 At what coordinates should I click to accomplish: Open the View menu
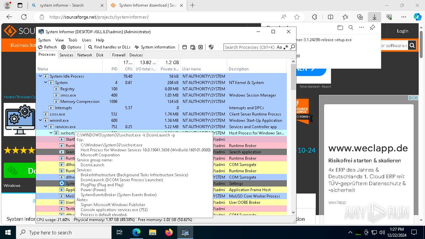59,40
